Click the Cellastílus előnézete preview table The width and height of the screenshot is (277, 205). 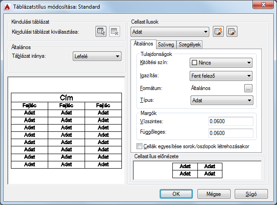point(197,170)
